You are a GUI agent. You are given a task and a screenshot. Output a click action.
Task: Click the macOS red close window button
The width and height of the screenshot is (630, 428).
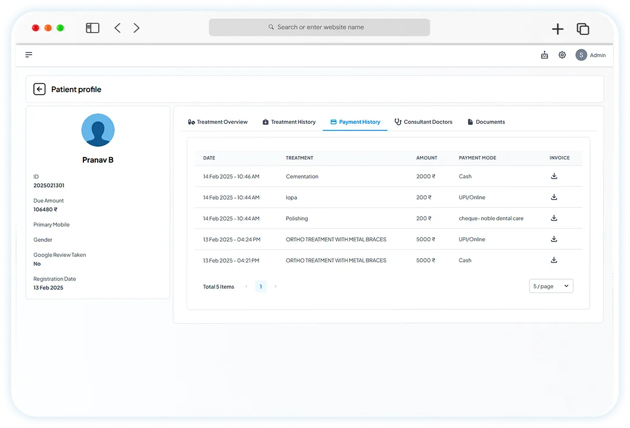pyautogui.click(x=36, y=28)
